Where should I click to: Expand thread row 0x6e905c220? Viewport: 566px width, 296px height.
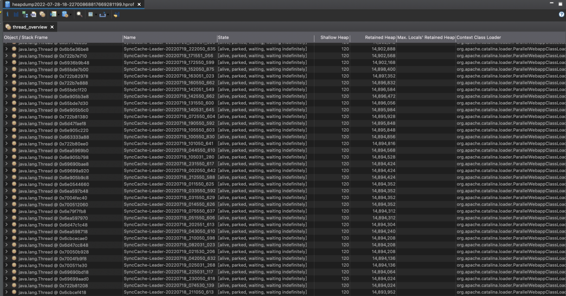point(6,130)
